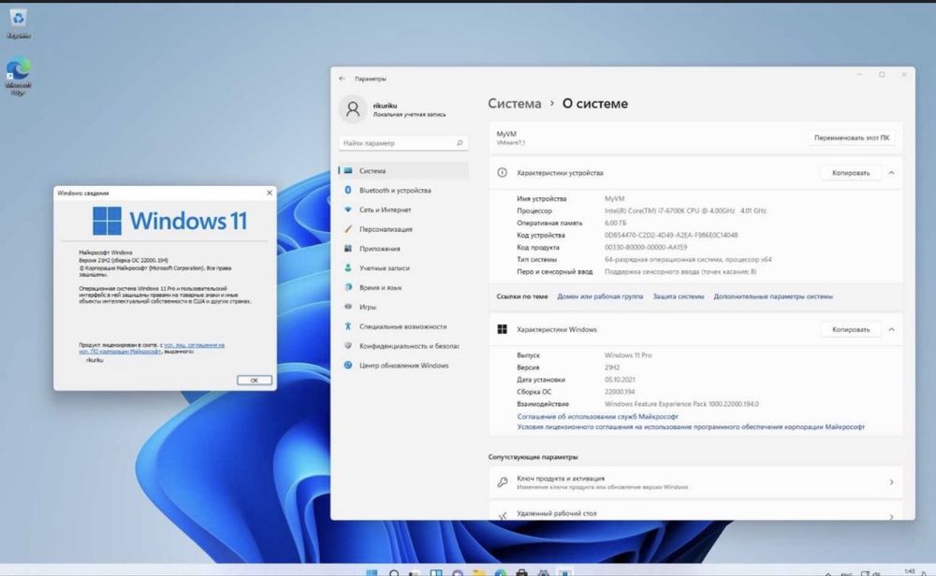Open Конфиденциальность и безопасность settings

click(403, 346)
